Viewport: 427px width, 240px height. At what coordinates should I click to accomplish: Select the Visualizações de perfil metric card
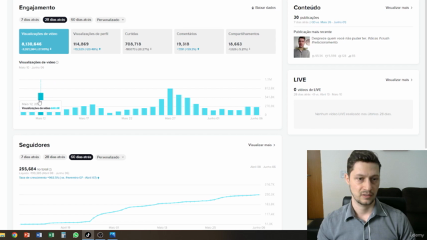pos(95,41)
